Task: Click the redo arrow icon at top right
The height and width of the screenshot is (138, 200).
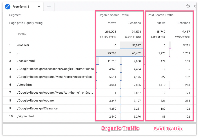Action: pyautogui.click(x=195, y=6)
